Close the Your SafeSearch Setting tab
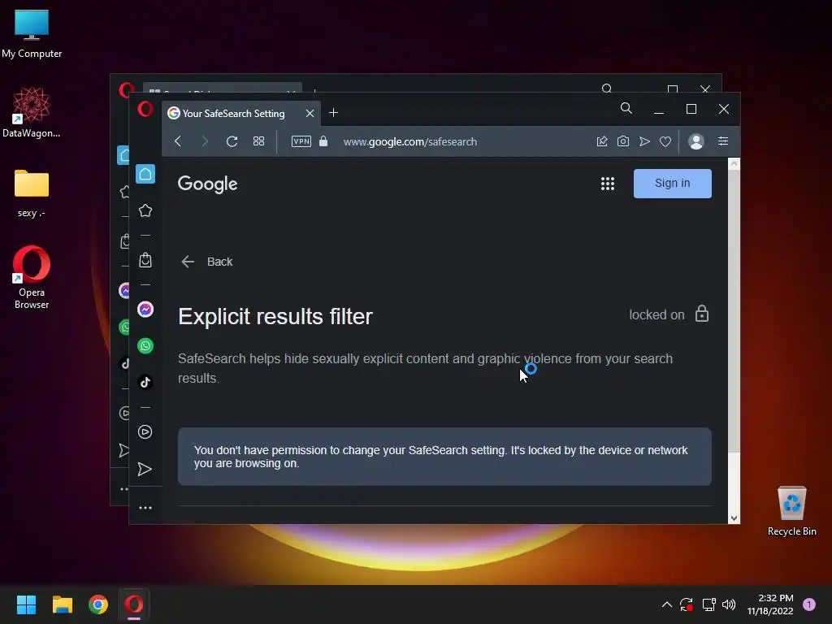Viewport: 832px width, 624px height. (x=310, y=113)
